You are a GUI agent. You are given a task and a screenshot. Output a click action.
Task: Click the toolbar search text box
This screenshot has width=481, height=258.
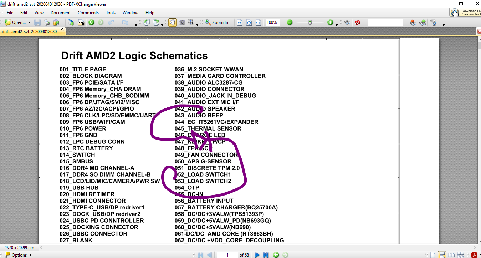click(385, 22)
